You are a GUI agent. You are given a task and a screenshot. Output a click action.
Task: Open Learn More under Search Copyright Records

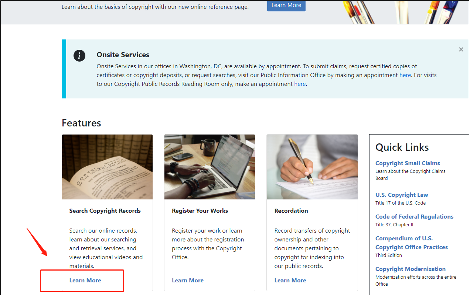[85, 280]
